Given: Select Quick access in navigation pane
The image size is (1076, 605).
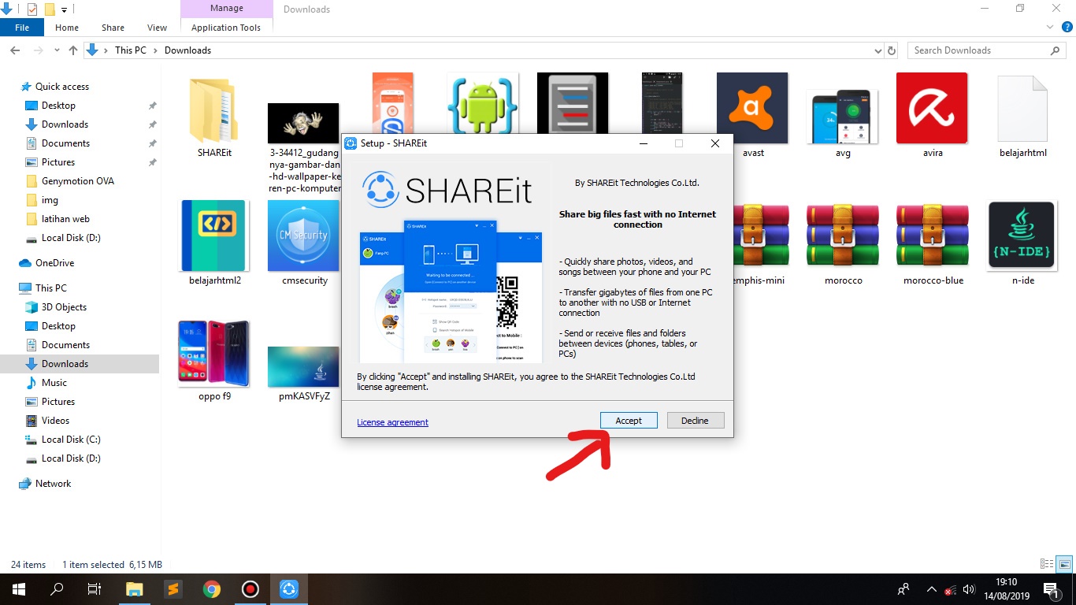Looking at the screenshot, I should [x=62, y=87].
